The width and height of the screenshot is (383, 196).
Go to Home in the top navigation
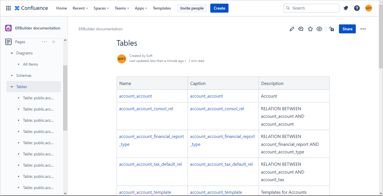click(x=62, y=8)
